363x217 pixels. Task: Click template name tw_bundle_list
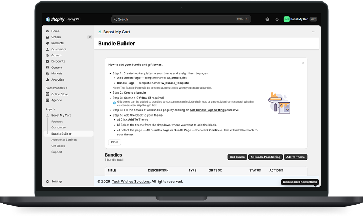click(176, 78)
